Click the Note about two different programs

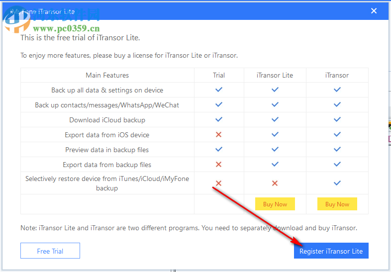189,228
